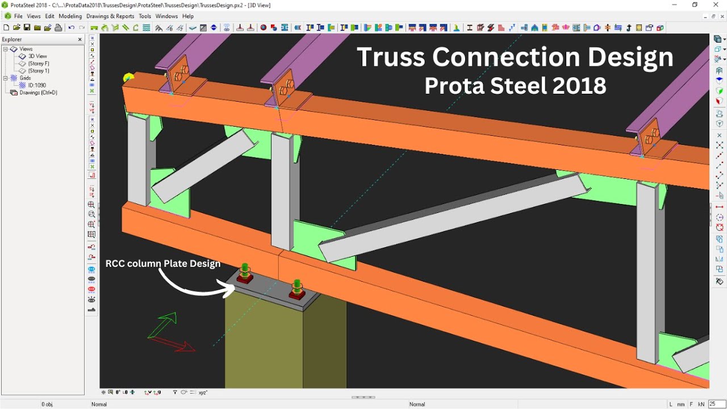Click the kN unit in status bar
The image size is (727, 409).
(701, 404)
